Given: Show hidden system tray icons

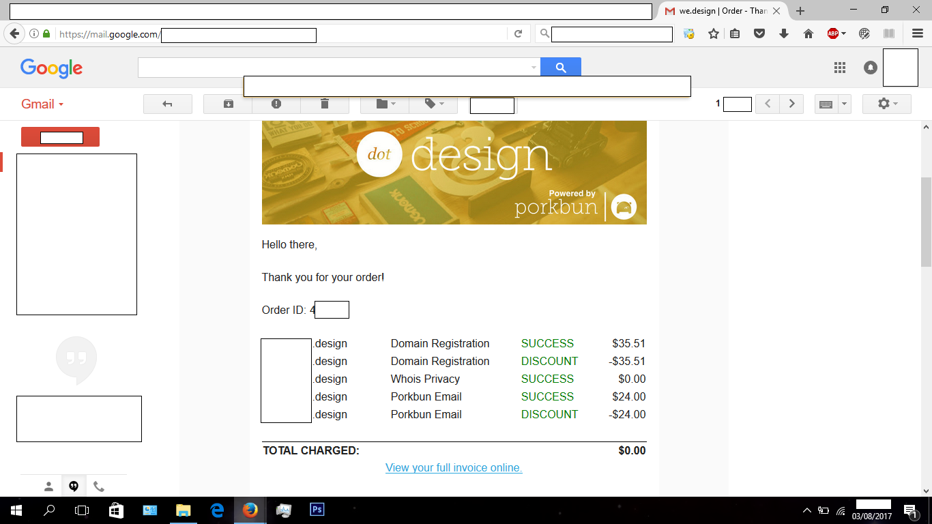Looking at the screenshot, I should tap(807, 510).
